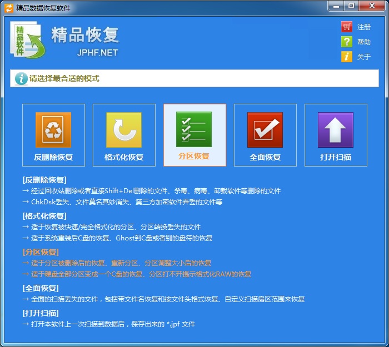Click the line mentioning Shift+Del deleted files

click(x=152, y=191)
